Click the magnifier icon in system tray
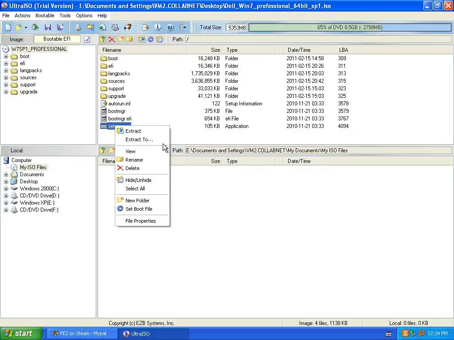Image resolution: width=454 pixels, height=340 pixels. [x=421, y=333]
